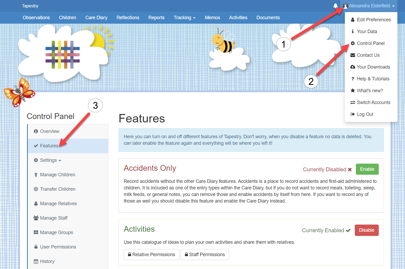The width and height of the screenshot is (405, 269).
Task: Enable the Accidents Only feature
Action: 367,169
